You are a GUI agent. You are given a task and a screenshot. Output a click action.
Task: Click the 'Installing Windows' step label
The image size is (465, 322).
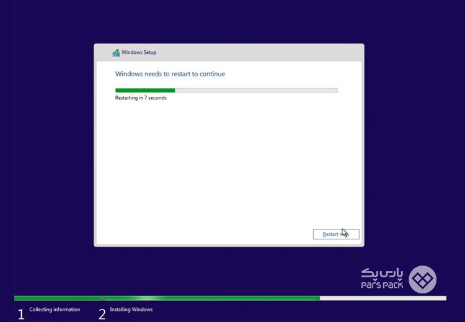(131, 309)
